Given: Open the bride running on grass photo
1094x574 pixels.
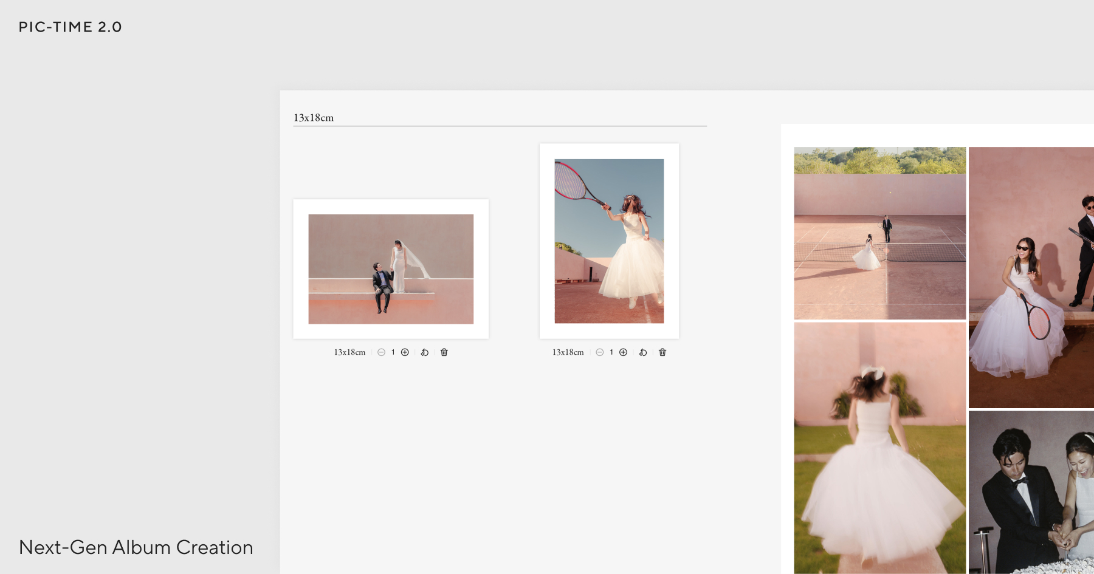Looking at the screenshot, I should (880, 448).
